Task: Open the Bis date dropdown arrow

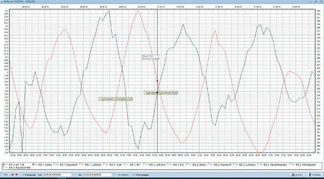Action: pyautogui.click(x=113, y=175)
